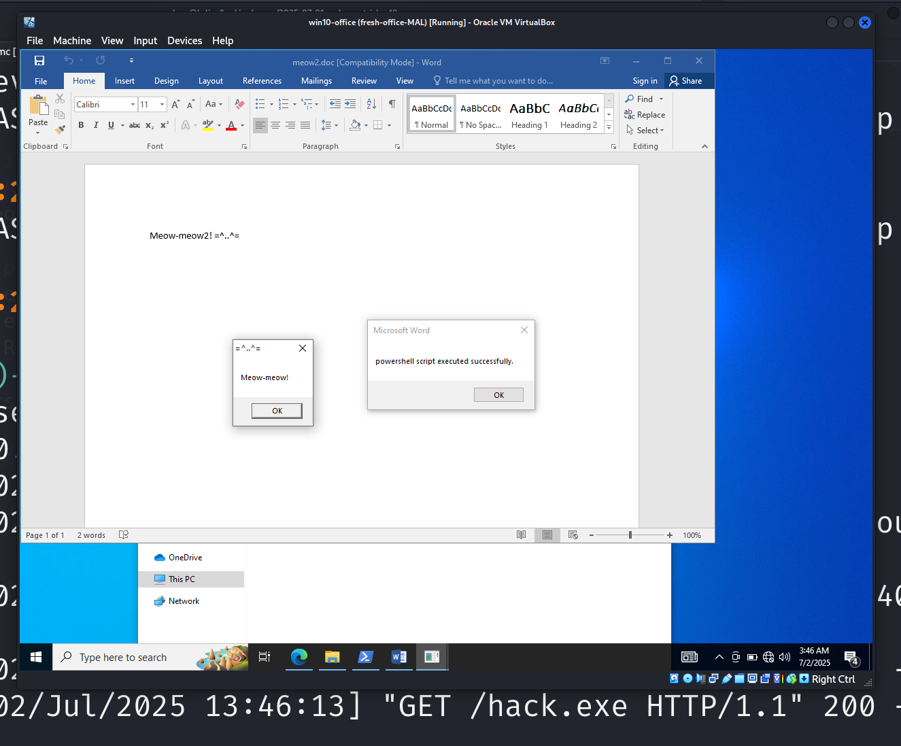Click the font color red A swatch

pyautogui.click(x=231, y=125)
